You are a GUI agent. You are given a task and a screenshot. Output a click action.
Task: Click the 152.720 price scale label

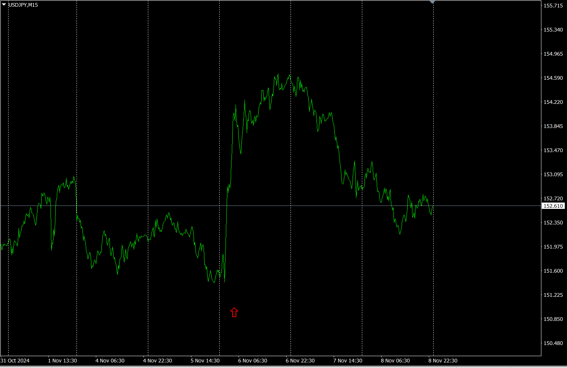(x=553, y=198)
